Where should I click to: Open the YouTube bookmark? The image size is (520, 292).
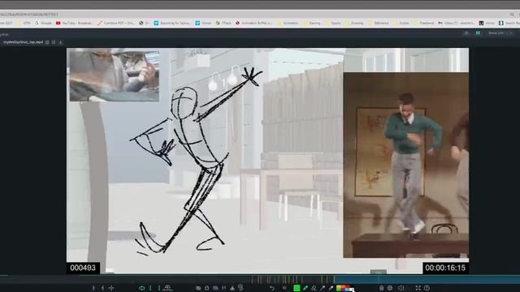[74, 24]
